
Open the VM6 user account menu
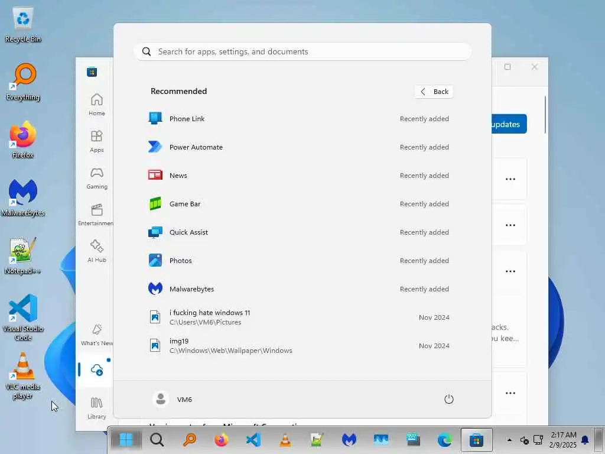coord(173,399)
